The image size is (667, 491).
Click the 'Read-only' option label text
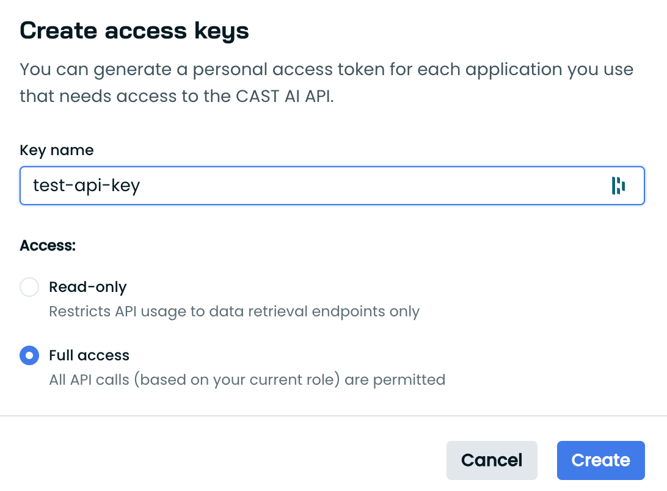87,287
